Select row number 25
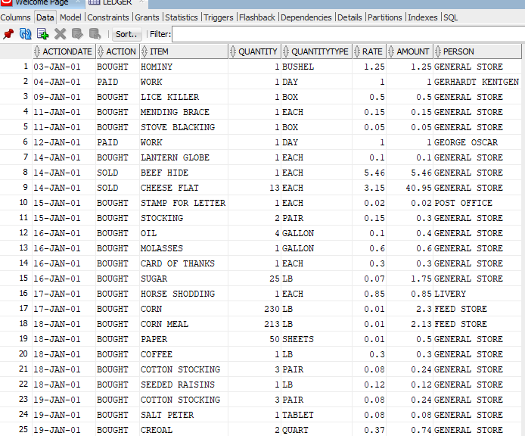This screenshot has height=436, width=525. click(x=16, y=429)
